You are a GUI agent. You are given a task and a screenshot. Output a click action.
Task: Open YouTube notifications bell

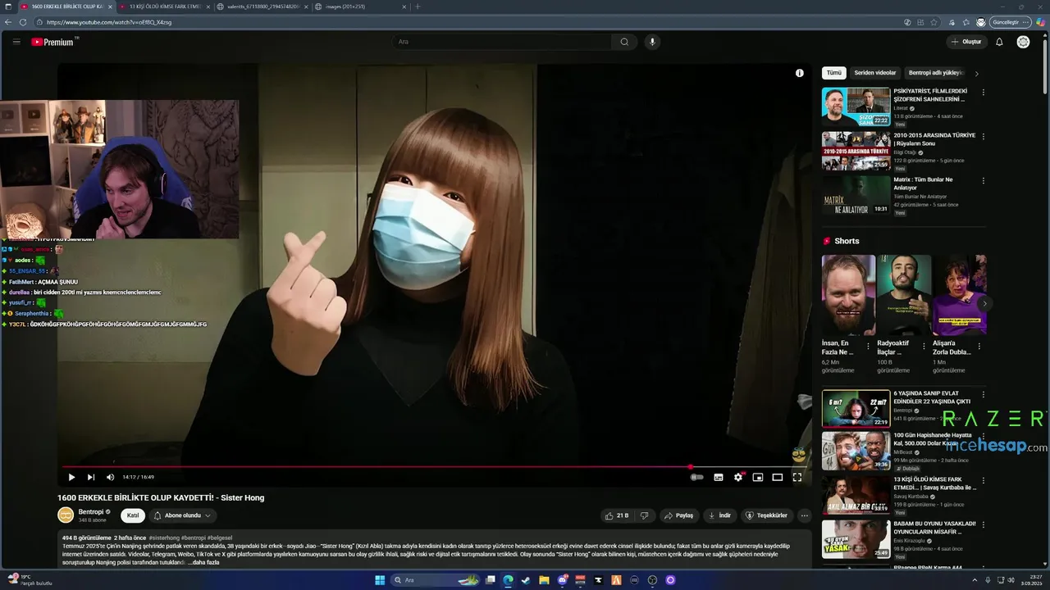click(999, 42)
